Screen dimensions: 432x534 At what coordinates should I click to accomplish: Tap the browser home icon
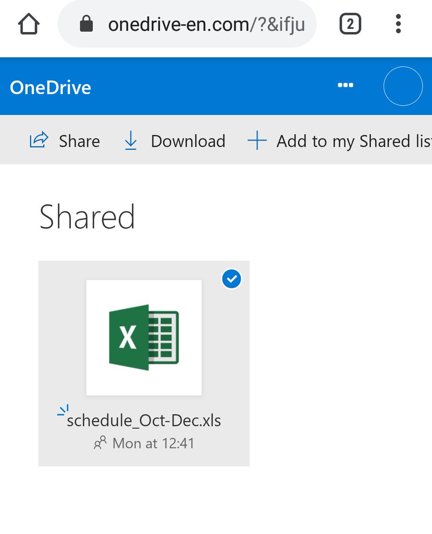29,24
